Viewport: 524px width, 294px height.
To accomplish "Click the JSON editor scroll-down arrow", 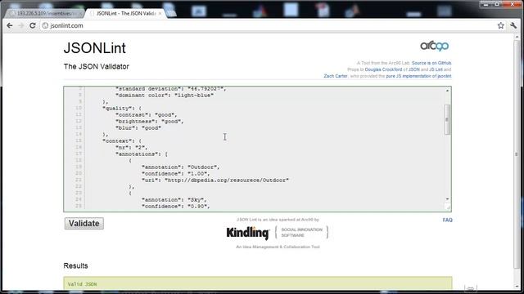I will pyautogui.click(x=447, y=199).
